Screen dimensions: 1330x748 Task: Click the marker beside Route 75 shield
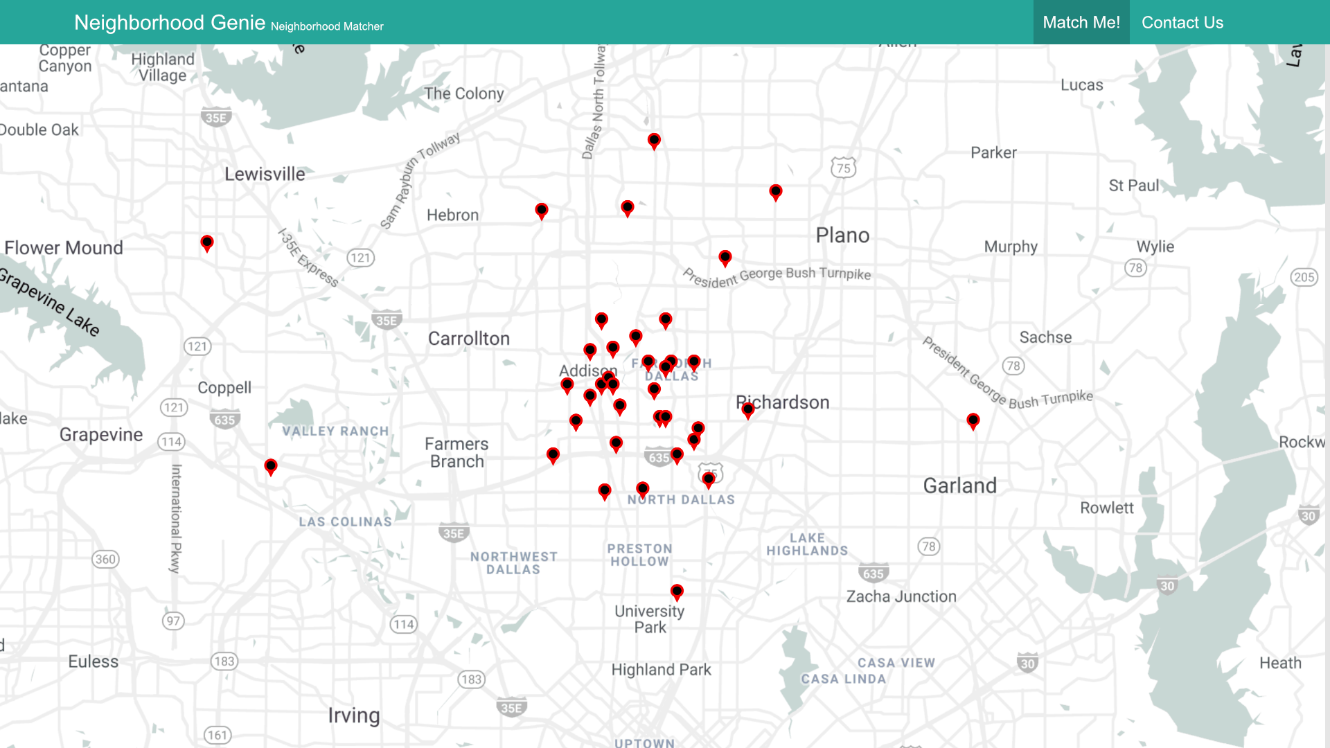point(708,479)
